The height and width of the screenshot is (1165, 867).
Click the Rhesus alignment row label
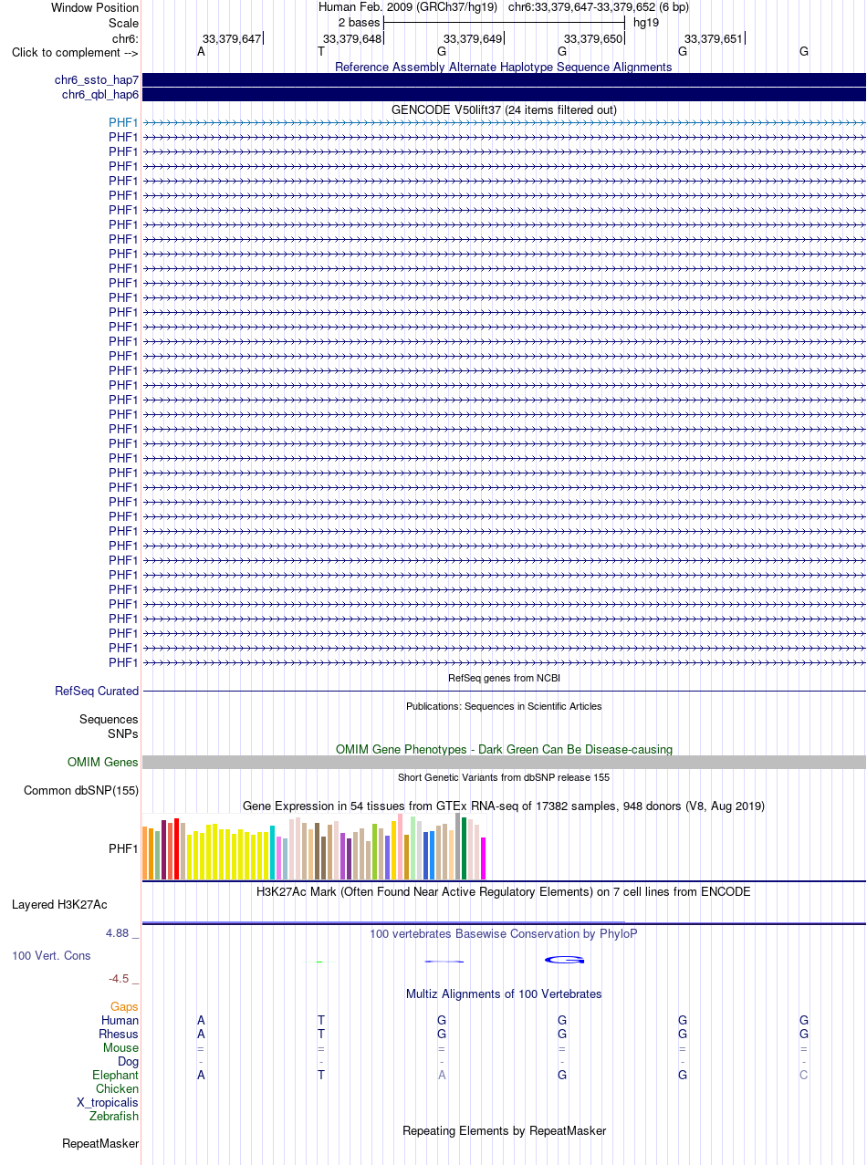click(119, 1035)
